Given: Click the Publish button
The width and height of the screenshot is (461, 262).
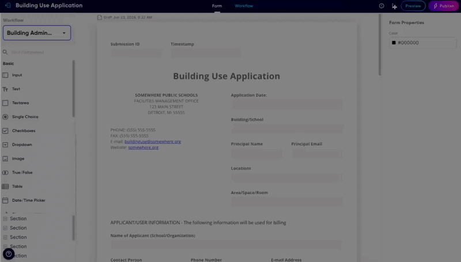Looking at the screenshot, I should [444, 6].
